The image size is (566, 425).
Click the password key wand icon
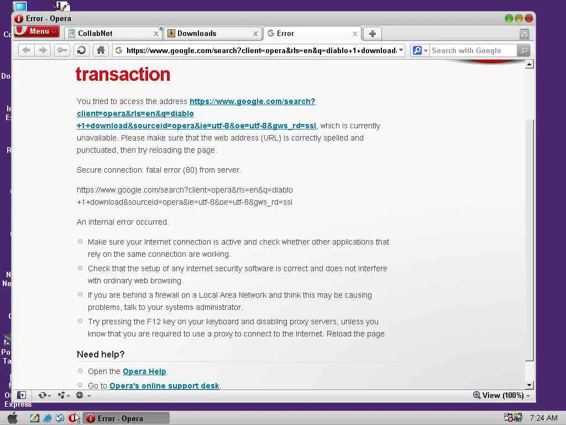tap(62, 50)
